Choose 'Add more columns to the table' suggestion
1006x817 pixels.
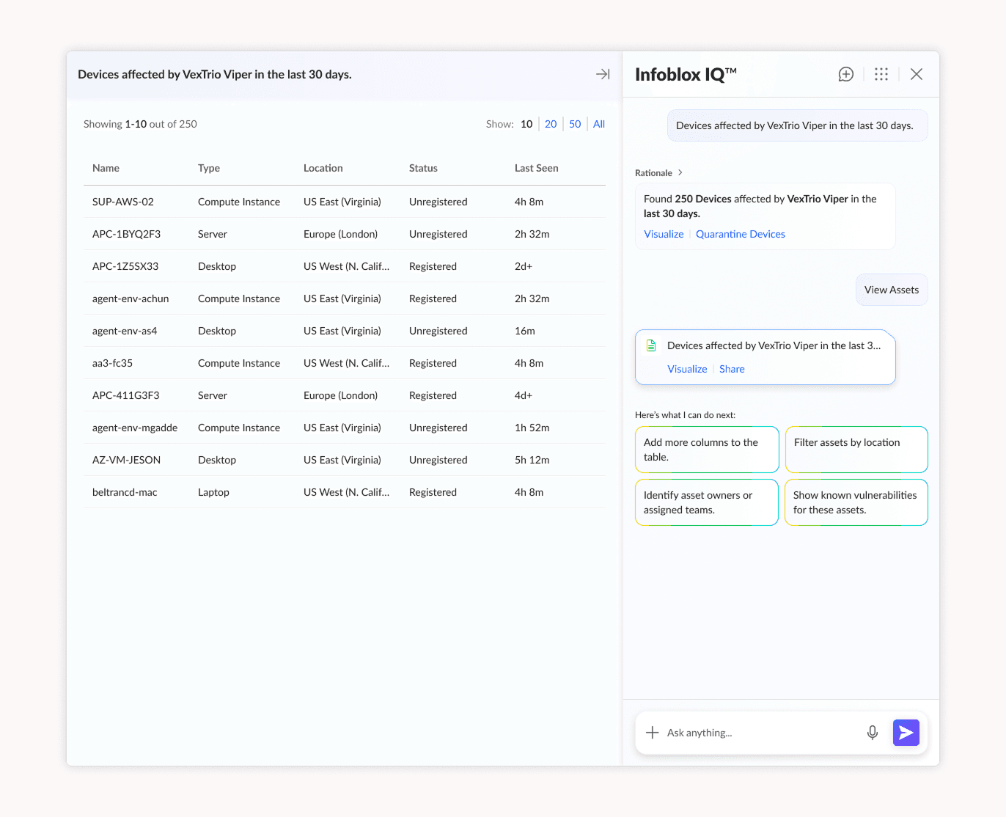(707, 450)
